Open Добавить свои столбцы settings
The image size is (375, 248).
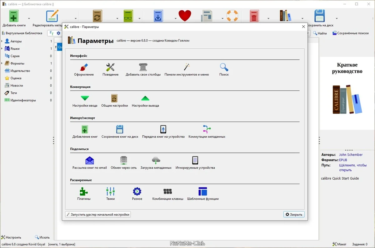point(143,70)
